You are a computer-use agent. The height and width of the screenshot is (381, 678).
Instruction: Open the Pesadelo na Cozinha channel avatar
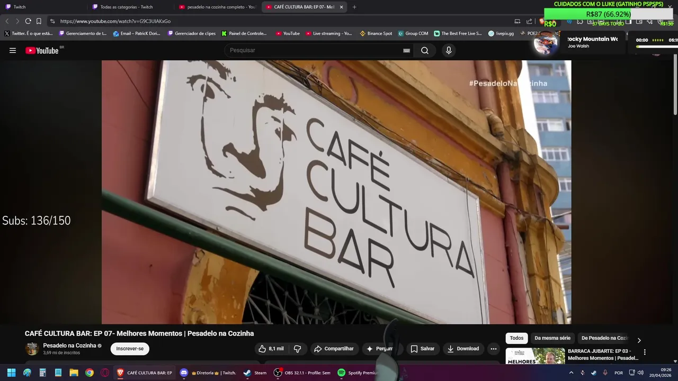pos(32,349)
